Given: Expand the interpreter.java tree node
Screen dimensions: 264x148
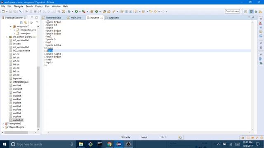Looking at the screenshot, I should point(14,30).
